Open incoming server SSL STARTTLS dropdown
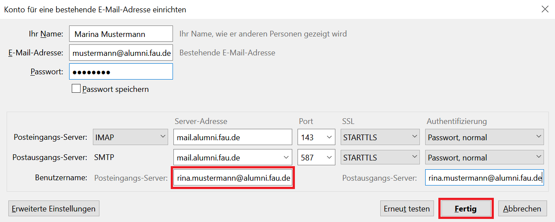 click(380, 137)
